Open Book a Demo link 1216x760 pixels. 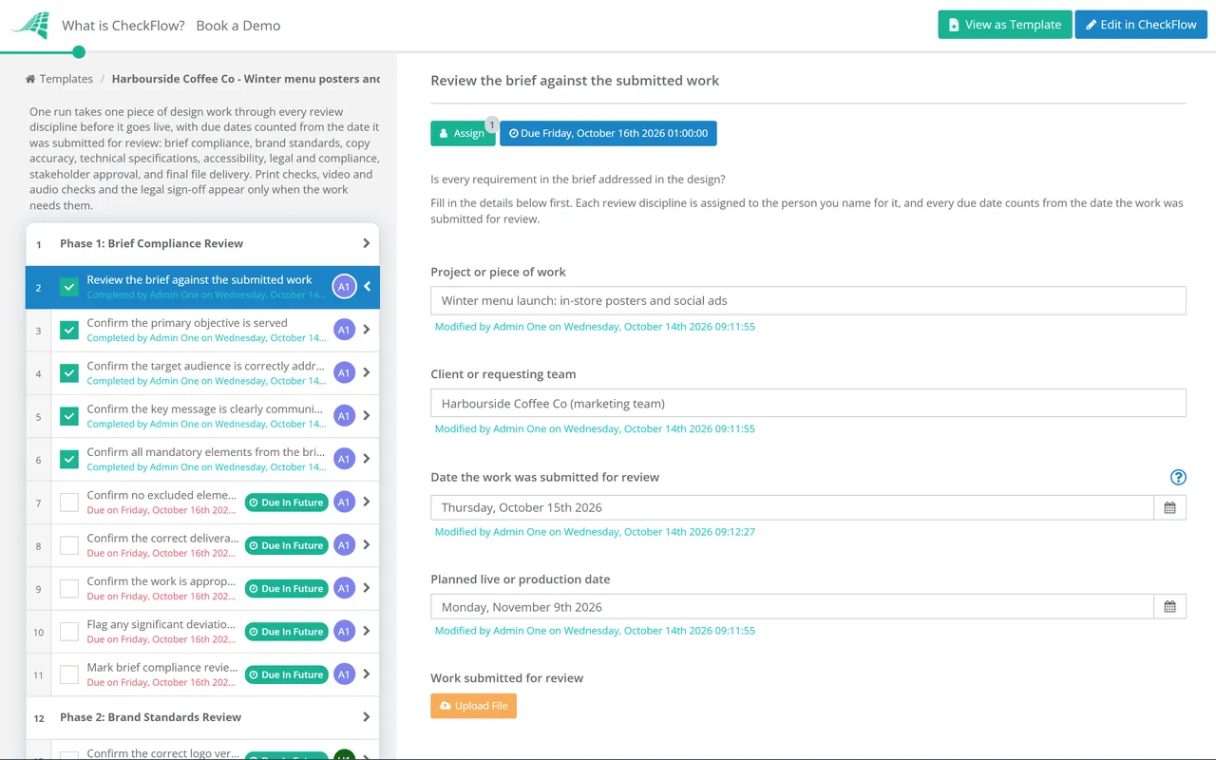point(238,26)
